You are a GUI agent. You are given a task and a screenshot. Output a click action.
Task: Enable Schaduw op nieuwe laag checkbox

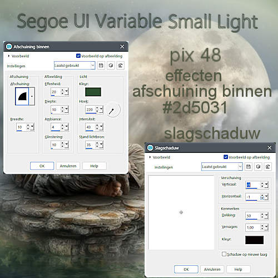coord(224,254)
